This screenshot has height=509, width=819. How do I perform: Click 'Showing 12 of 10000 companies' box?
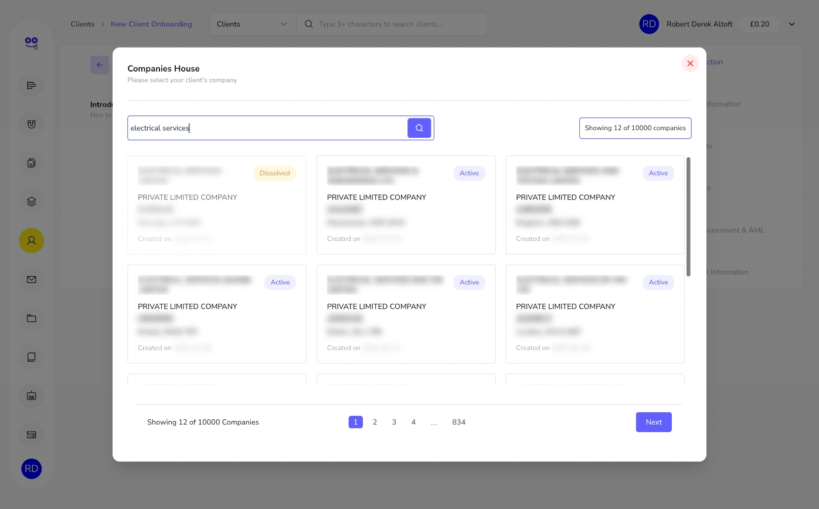point(635,128)
